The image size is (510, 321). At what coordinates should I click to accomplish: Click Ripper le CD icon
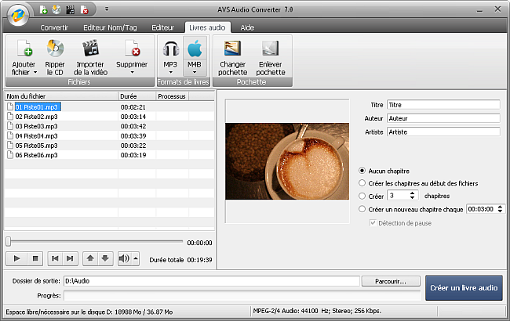55,48
